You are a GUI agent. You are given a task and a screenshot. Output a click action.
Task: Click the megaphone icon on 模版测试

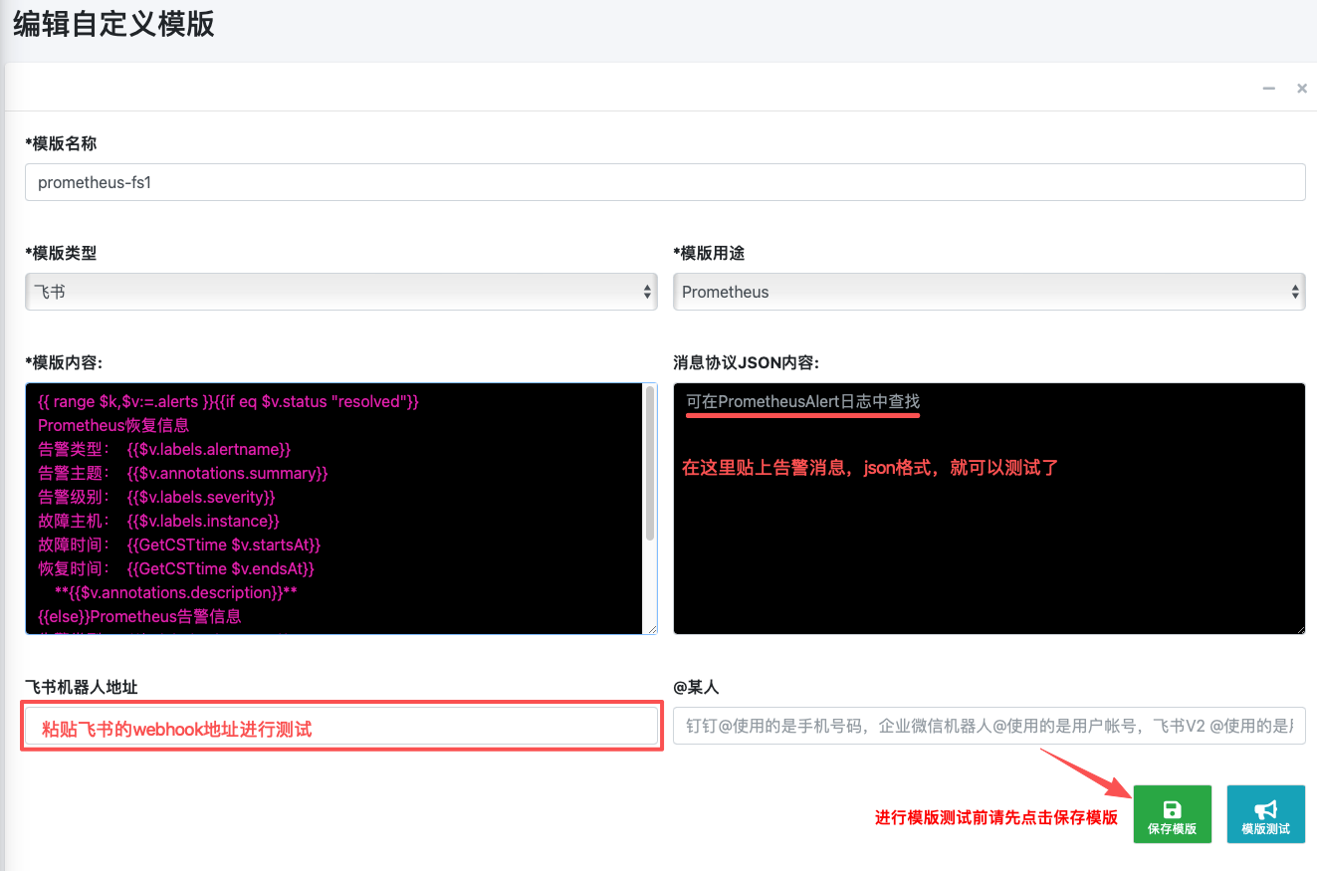click(1265, 809)
